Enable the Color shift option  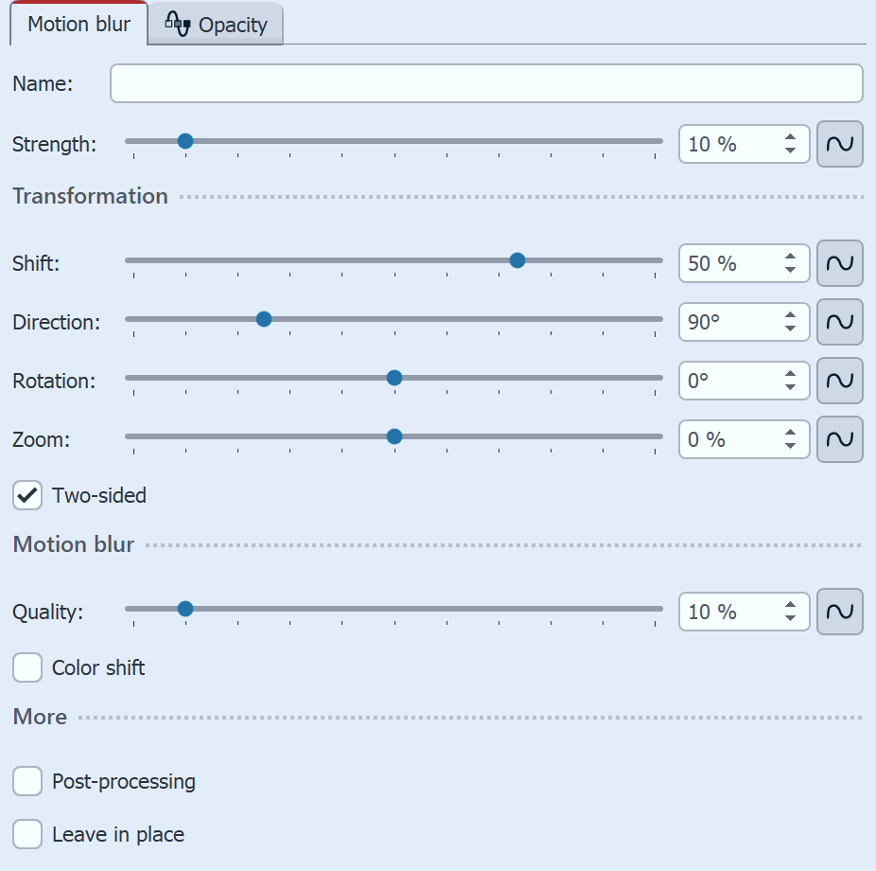coord(27,667)
